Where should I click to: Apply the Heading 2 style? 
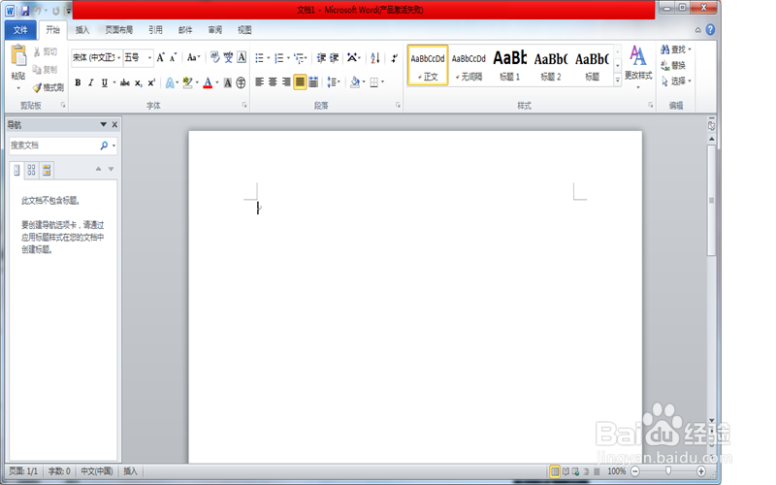pos(551,65)
